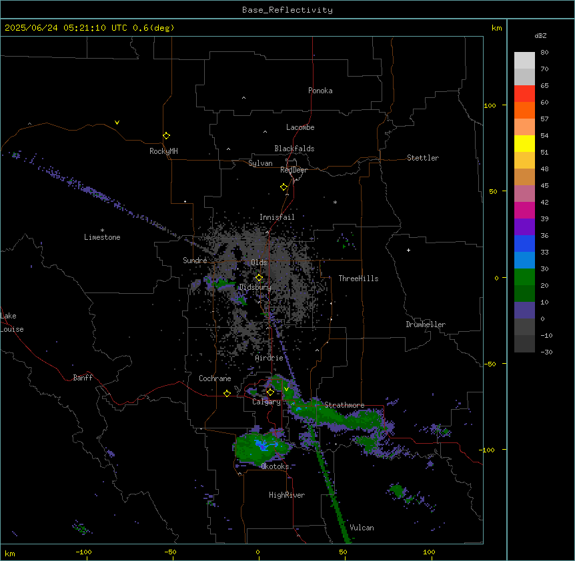
Task: Click the yellow diamond marker above the Calgary label
Action: click(x=270, y=392)
